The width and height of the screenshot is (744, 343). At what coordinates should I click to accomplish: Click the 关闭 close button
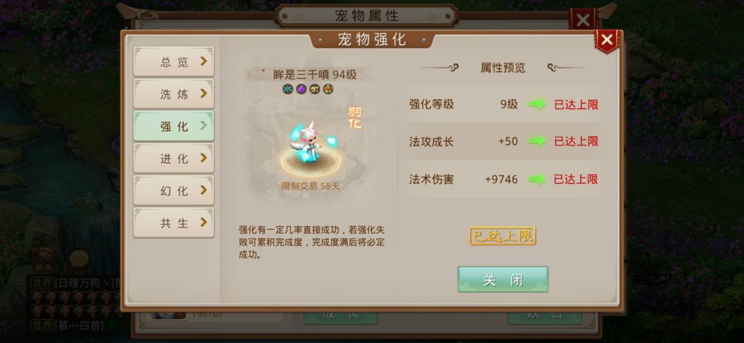pyautogui.click(x=503, y=279)
